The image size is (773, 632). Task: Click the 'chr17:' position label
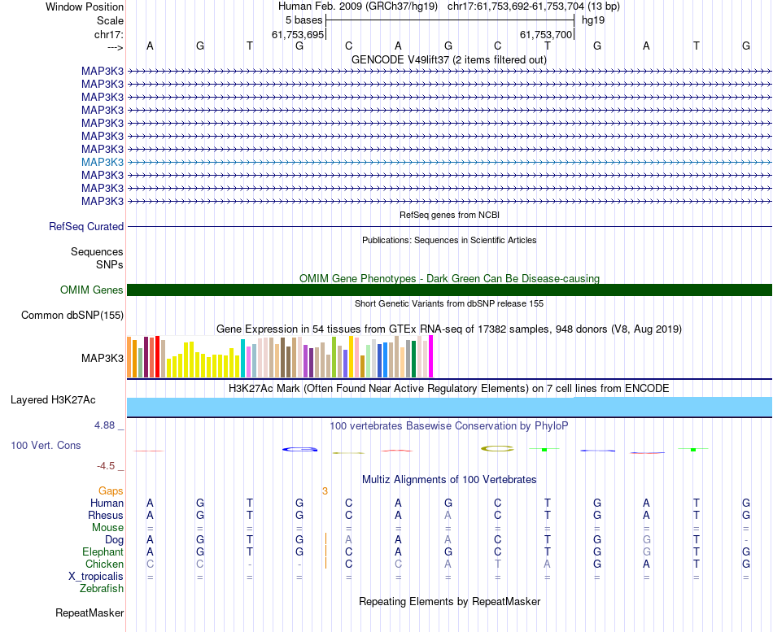pyautogui.click(x=109, y=34)
